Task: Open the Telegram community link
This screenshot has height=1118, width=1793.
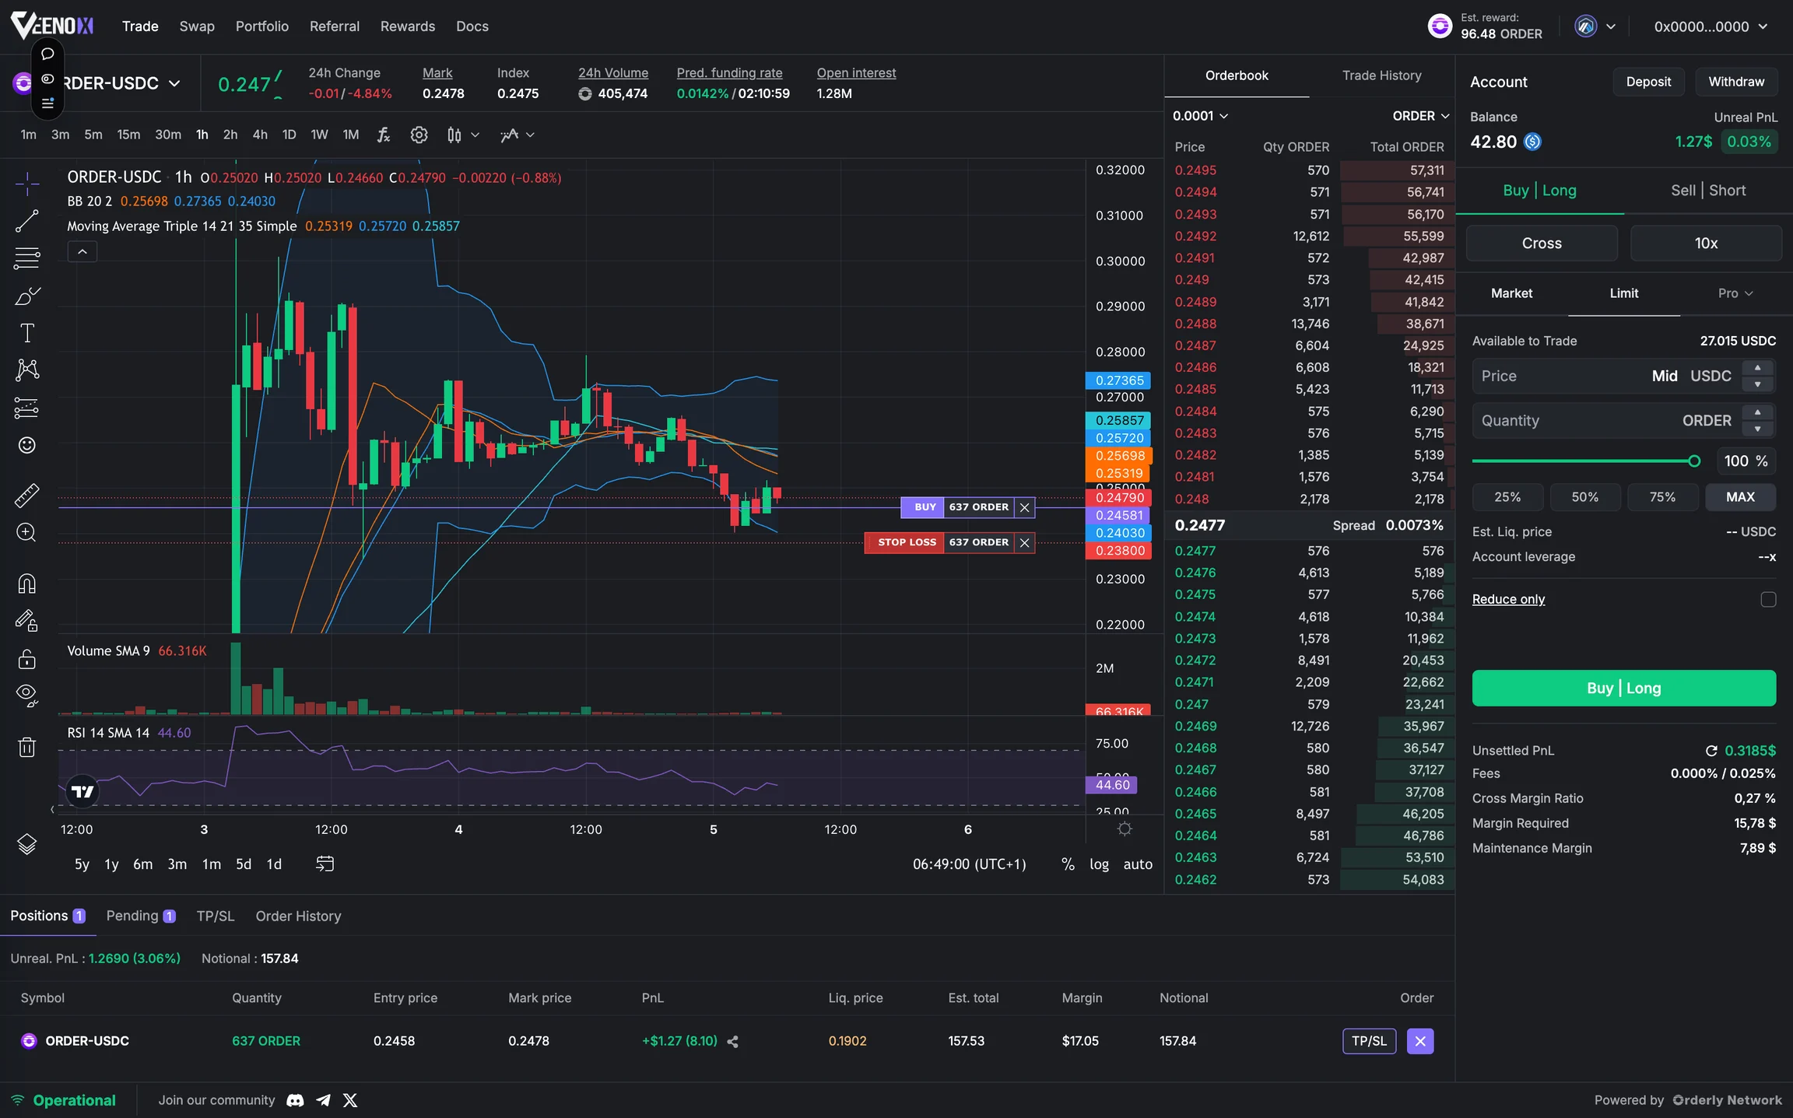Action: pos(324,1101)
